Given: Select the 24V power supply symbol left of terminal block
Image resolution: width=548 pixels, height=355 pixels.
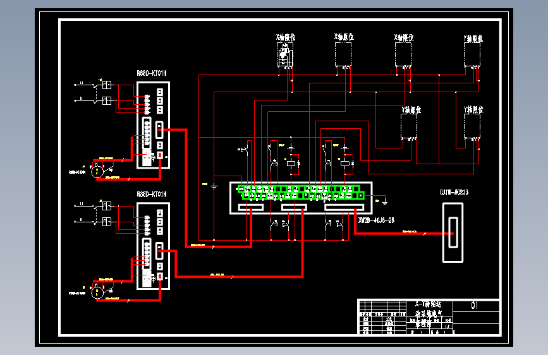Looking at the screenshot, I should click(x=214, y=186).
